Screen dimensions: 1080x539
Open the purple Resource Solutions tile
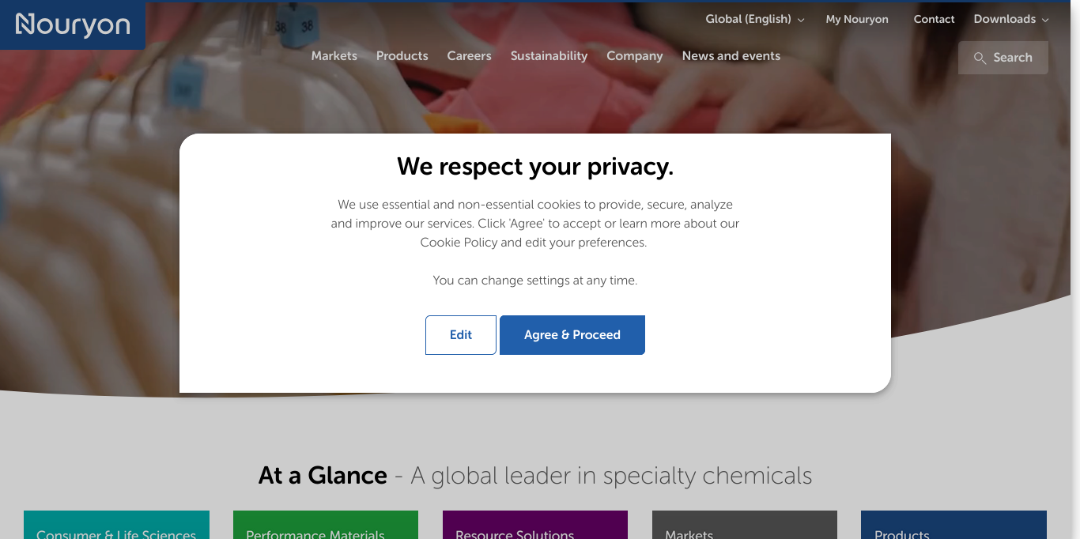click(x=535, y=526)
